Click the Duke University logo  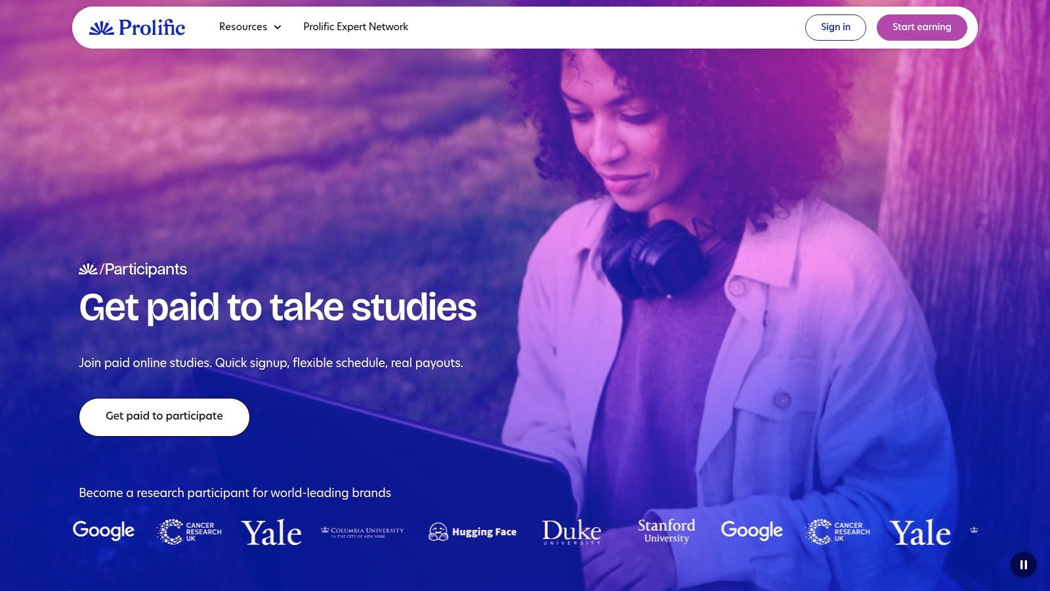tap(572, 532)
